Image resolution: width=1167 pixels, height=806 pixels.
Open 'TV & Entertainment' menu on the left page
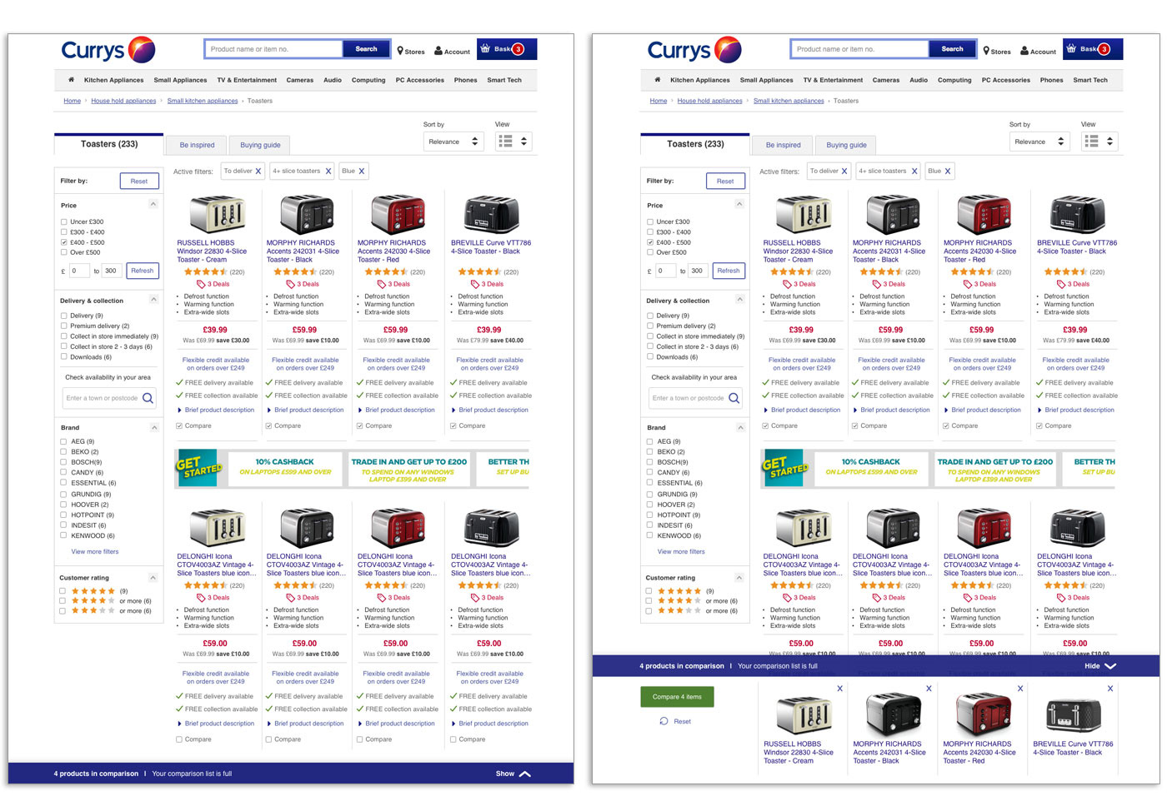(247, 80)
